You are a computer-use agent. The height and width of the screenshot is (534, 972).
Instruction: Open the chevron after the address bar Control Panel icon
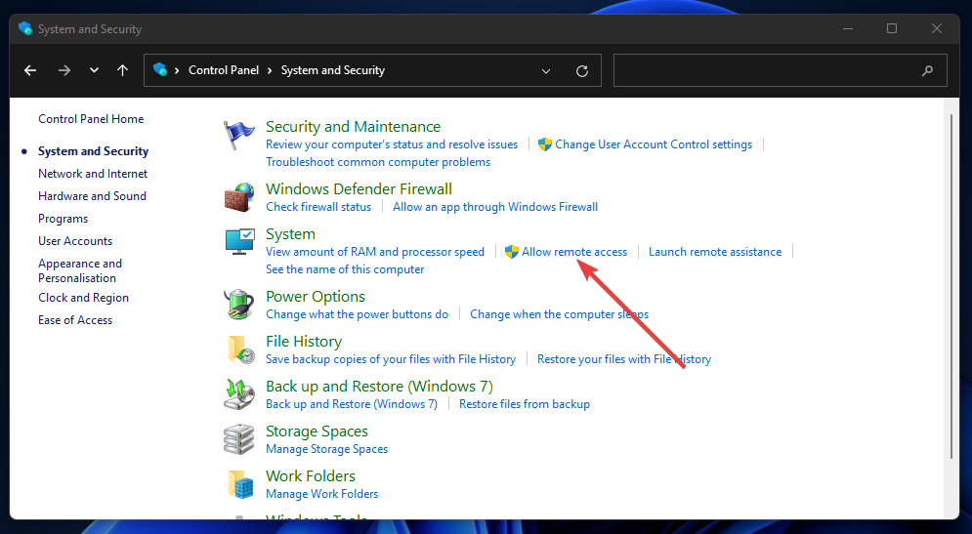click(x=177, y=70)
